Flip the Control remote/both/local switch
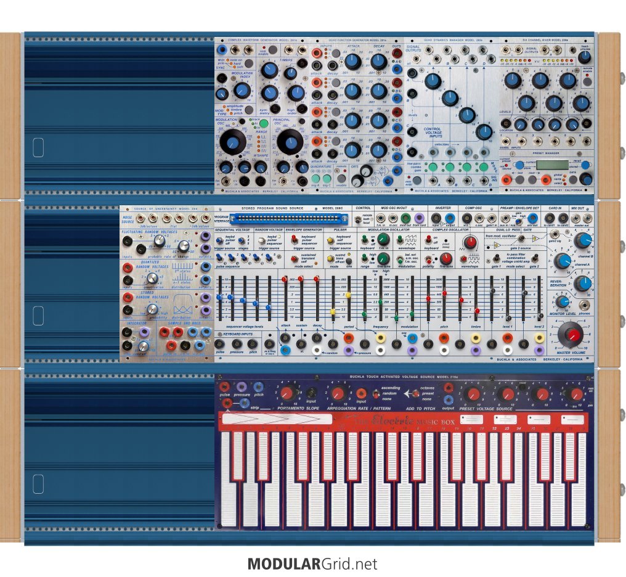This screenshot has width=626, height=577. click(x=357, y=219)
